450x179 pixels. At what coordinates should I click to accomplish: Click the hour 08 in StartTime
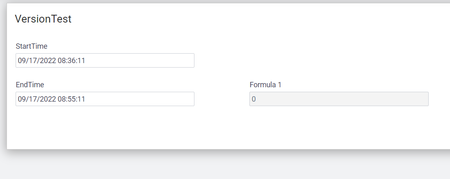[x=62, y=61]
